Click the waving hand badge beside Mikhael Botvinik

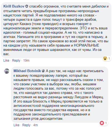point(43,71)
